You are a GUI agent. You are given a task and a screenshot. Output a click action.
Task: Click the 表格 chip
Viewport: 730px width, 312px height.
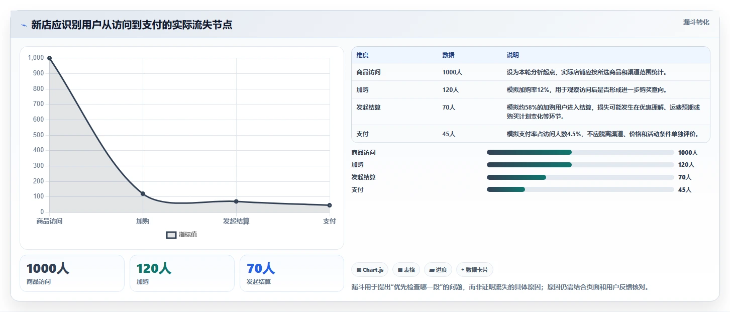[x=406, y=270]
